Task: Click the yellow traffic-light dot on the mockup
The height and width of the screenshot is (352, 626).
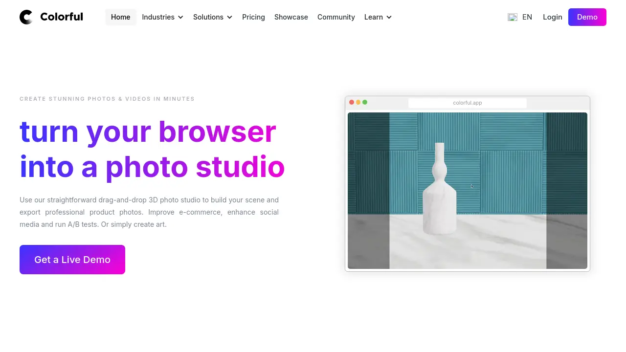Action: 358,102
